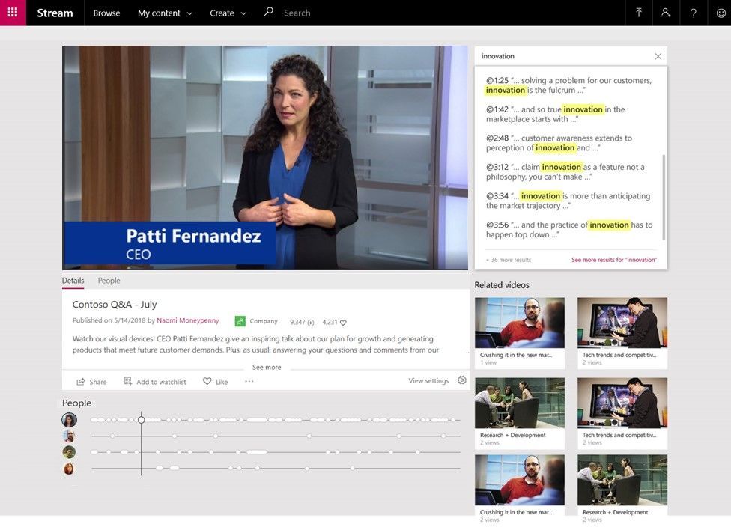Viewport: 731px width, 527px height.
Task: Click the heart icon beside Like
Action: pyautogui.click(x=207, y=381)
